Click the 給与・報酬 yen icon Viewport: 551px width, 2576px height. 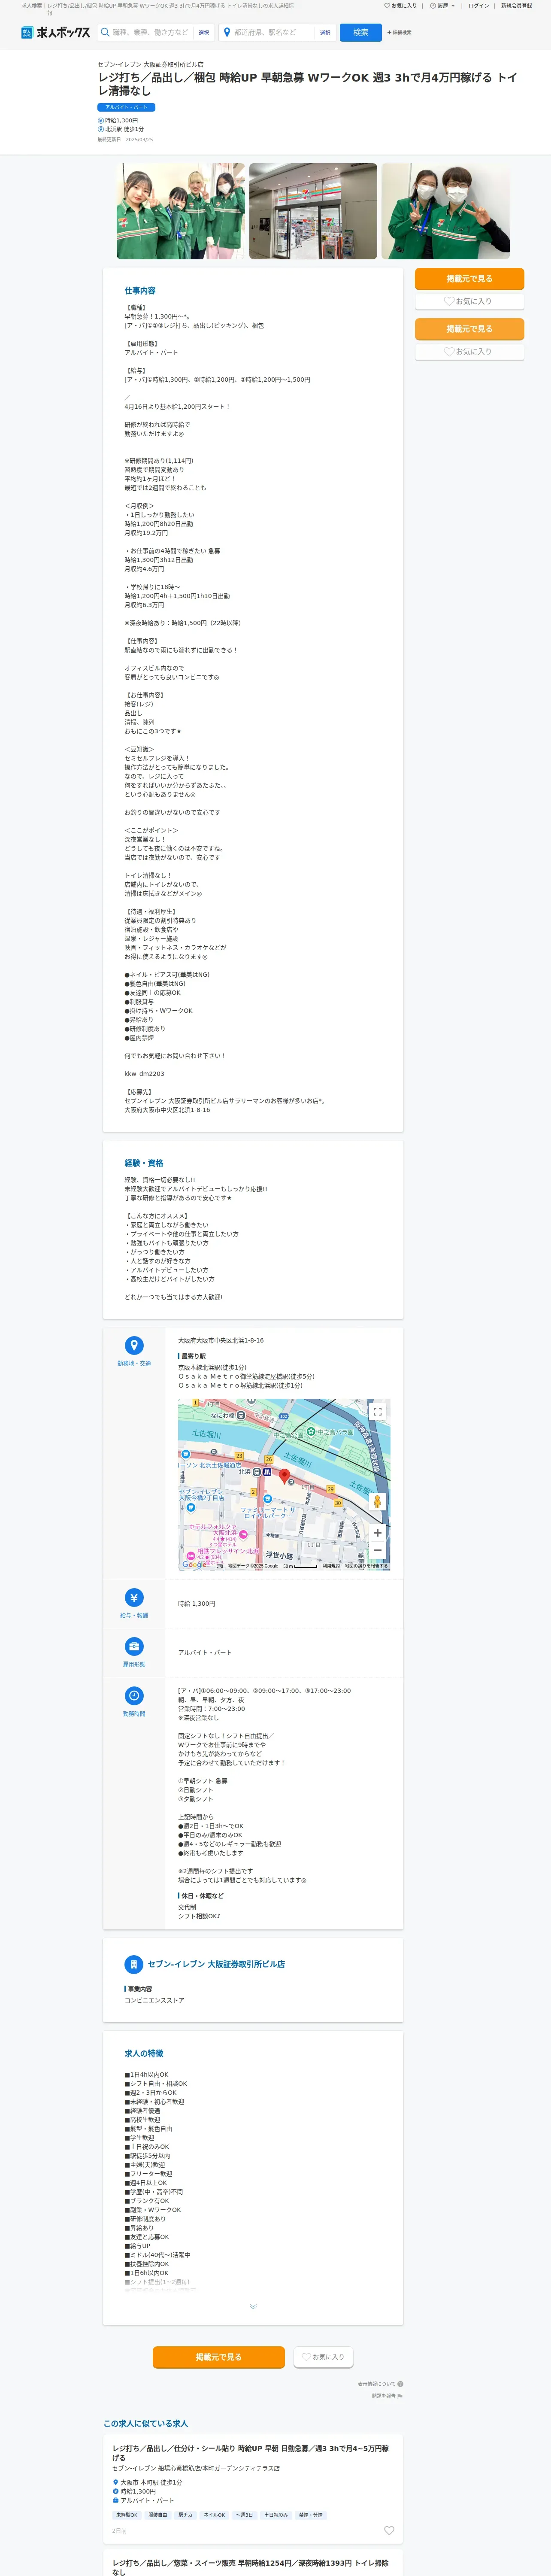coord(133,1598)
